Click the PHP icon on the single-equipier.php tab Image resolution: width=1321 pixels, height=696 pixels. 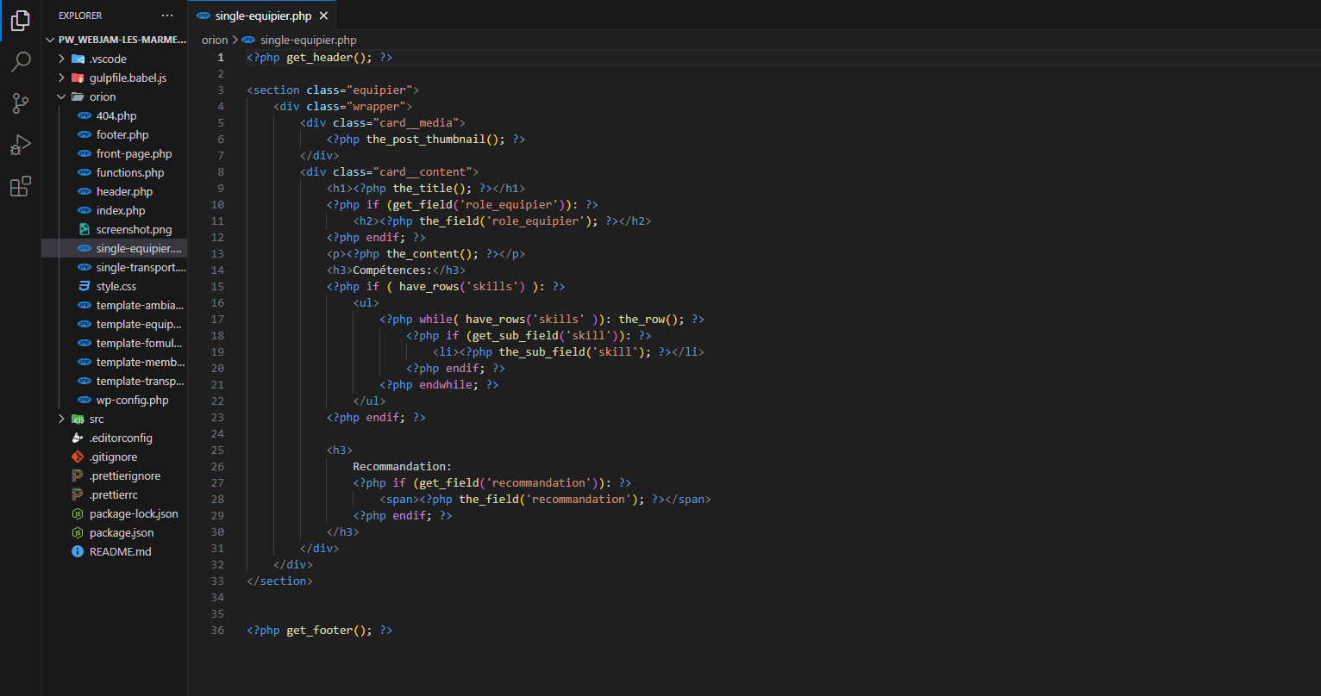[203, 15]
